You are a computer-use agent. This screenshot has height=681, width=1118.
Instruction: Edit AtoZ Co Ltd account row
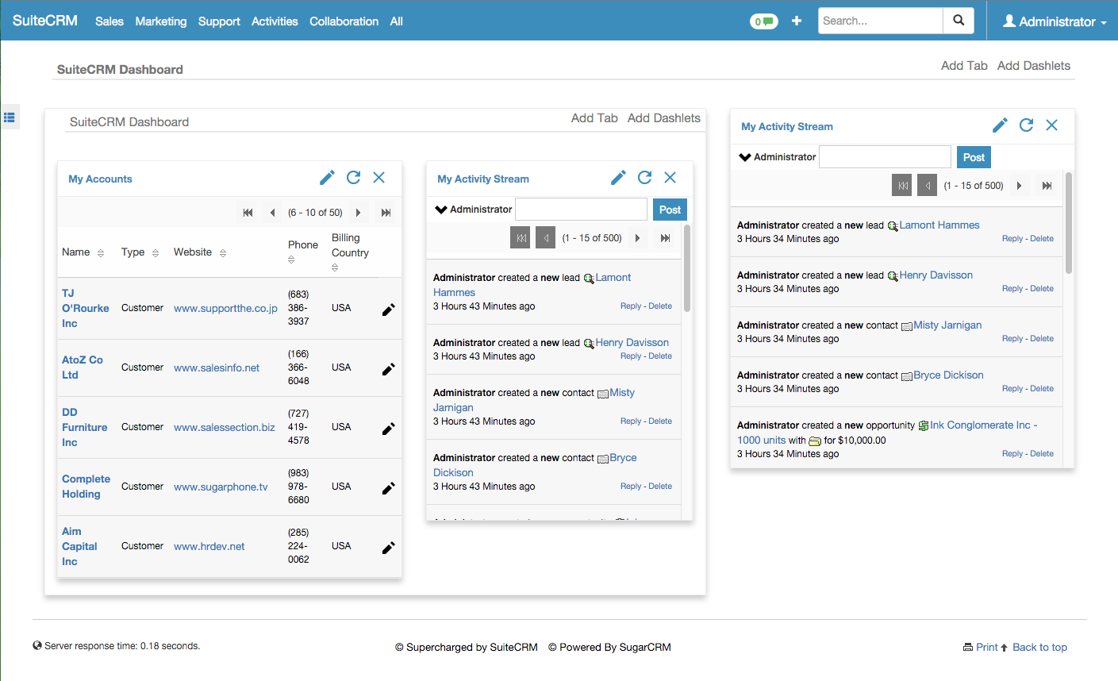388,369
